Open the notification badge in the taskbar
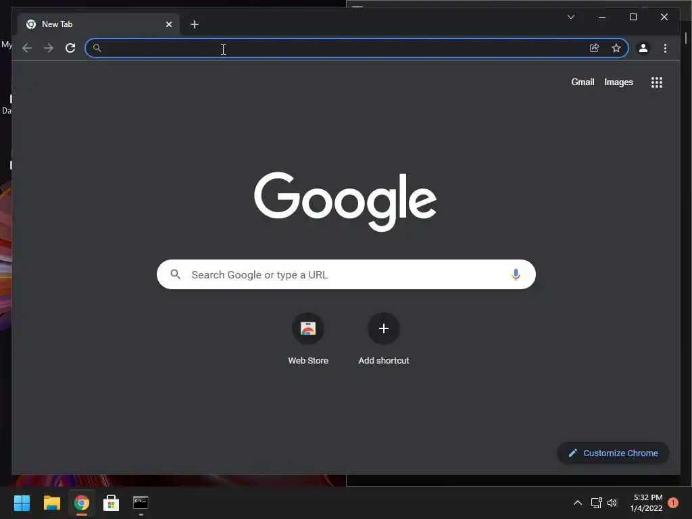The height and width of the screenshot is (519, 692). click(x=673, y=503)
